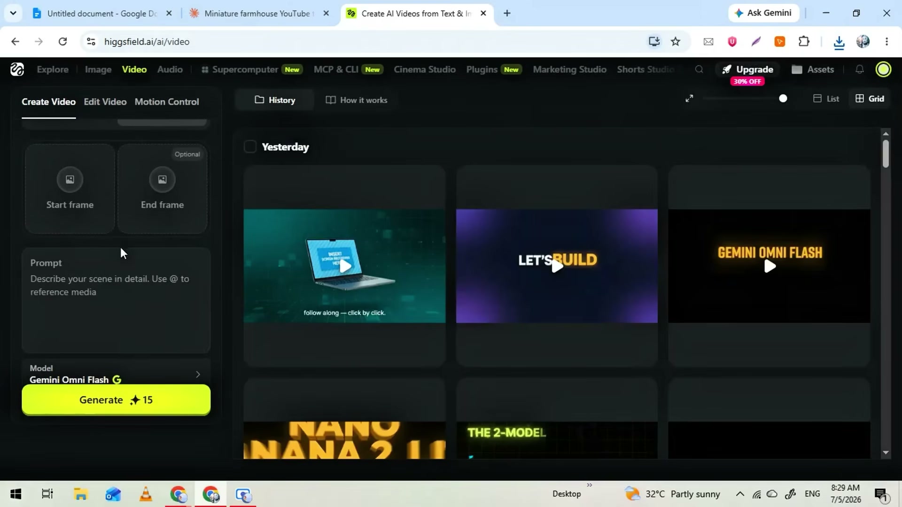The image size is (902, 507).
Task: Open the search magnifier icon in navbar
Action: (x=699, y=69)
